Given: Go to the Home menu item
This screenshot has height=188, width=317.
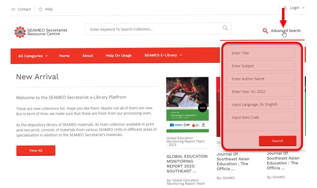Looking at the screenshot, I should click(x=64, y=56).
